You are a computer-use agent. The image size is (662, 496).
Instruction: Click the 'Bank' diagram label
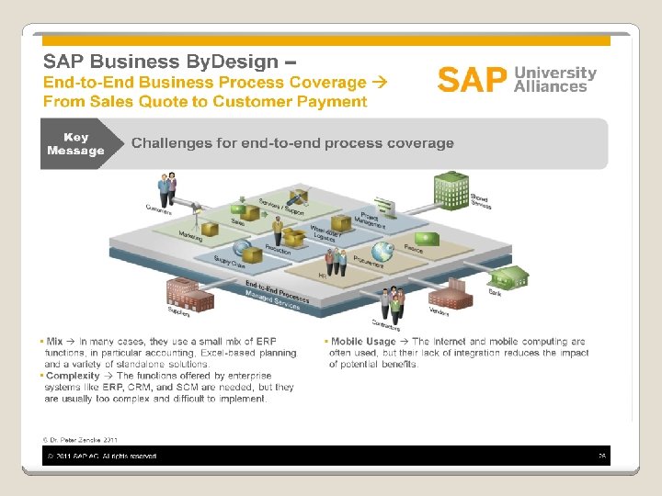pos(495,292)
